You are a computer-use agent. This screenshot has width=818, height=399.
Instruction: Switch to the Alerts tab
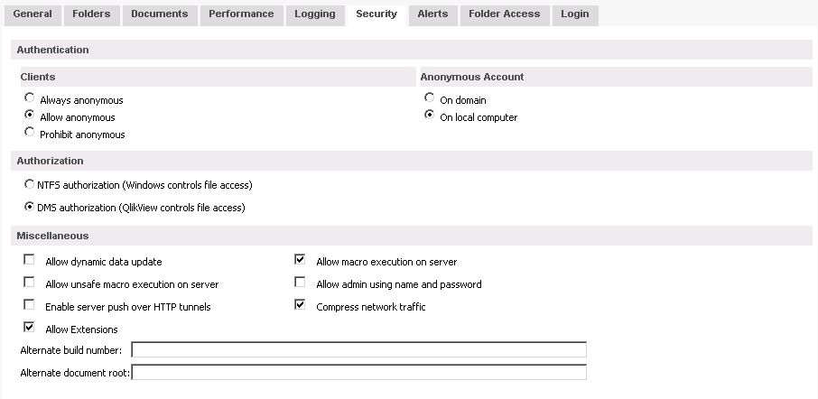(432, 14)
